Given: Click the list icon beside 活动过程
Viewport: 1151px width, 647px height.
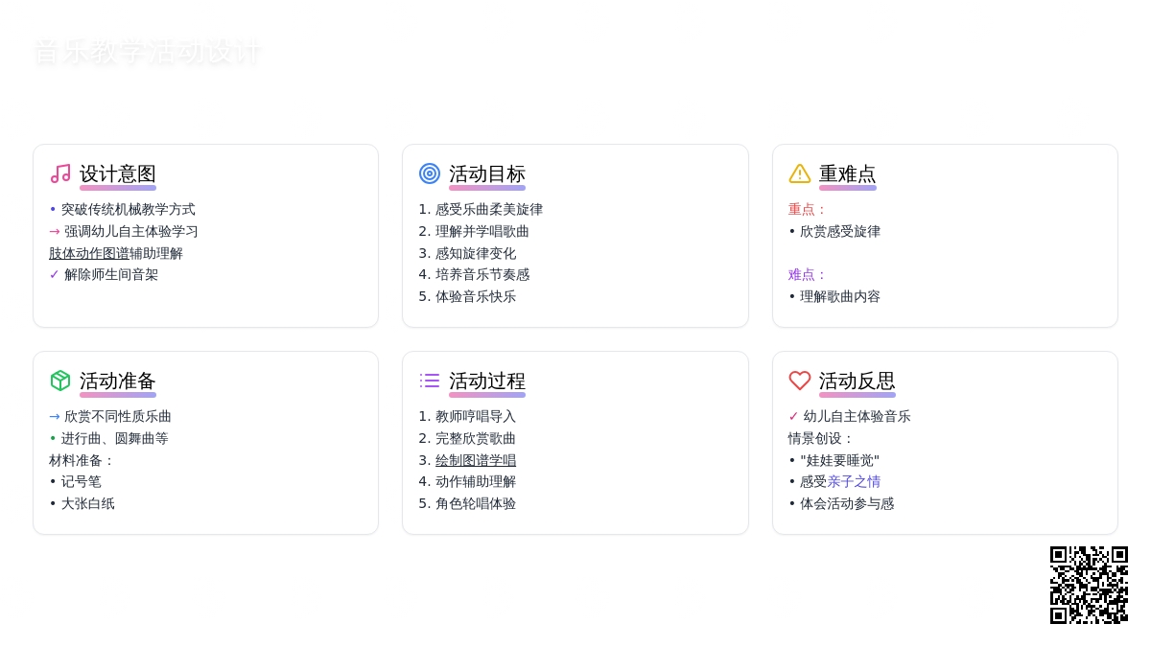Looking at the screenshot, I should pyautogui.click(x=430, y=381).
